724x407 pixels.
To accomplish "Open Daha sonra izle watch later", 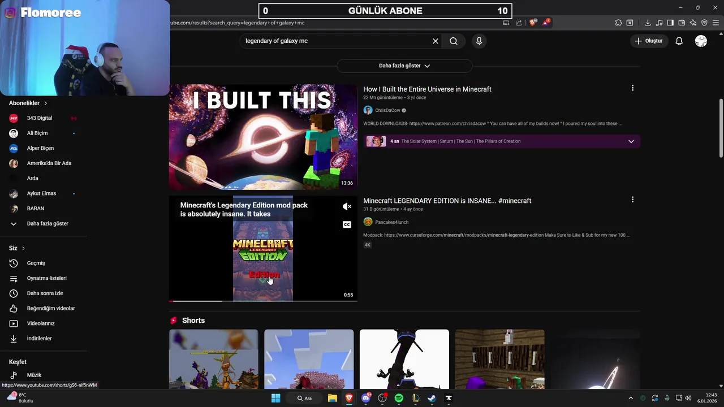I will [x=44, y=293].
